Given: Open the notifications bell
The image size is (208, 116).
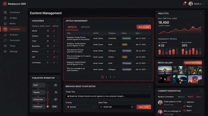Looking at the screenshot, I should click(x=184, y=4).
